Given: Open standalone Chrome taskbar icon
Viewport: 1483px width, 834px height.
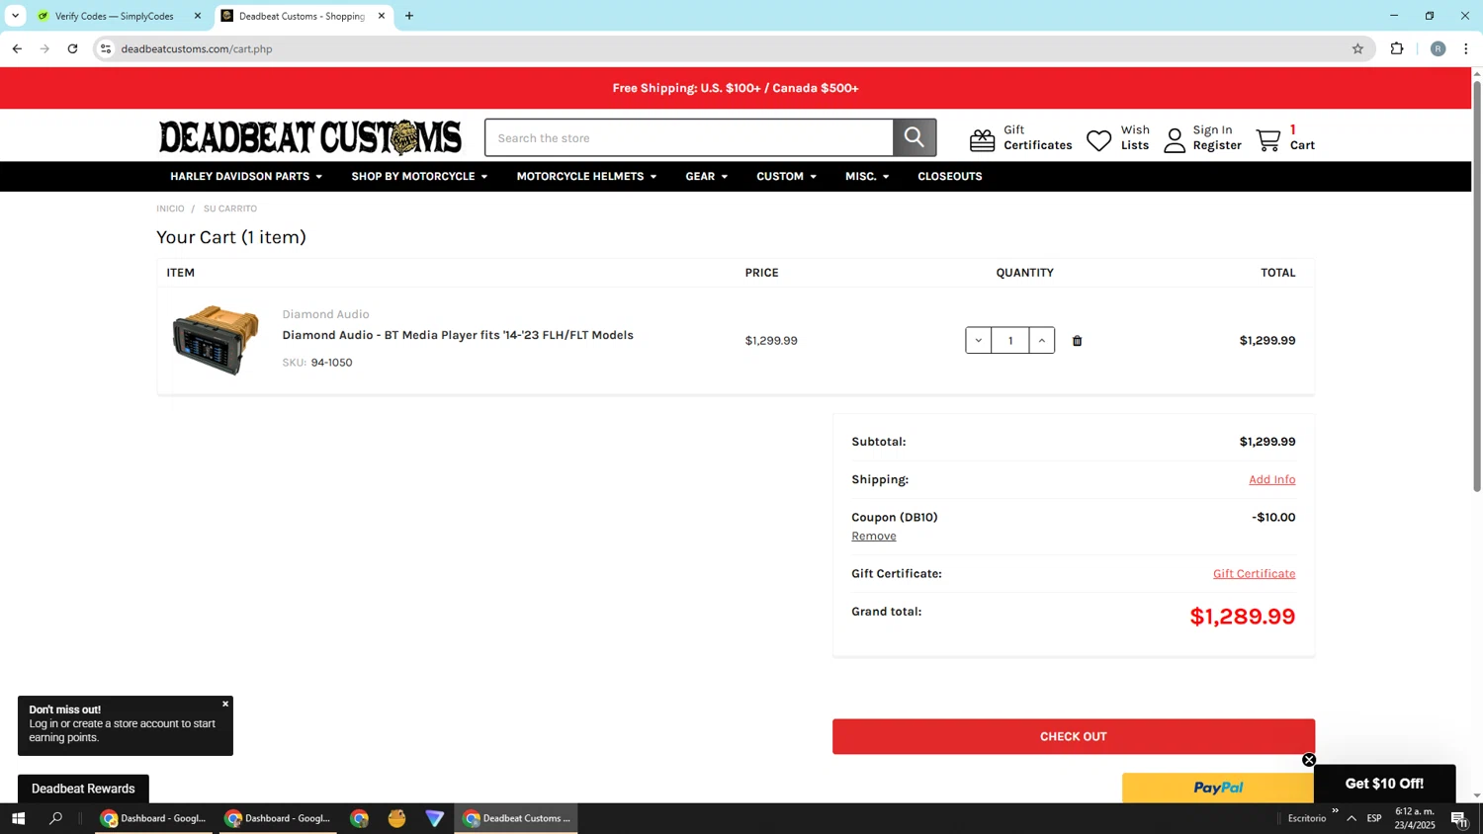Looking at the screenshot, I should [359, 818].
